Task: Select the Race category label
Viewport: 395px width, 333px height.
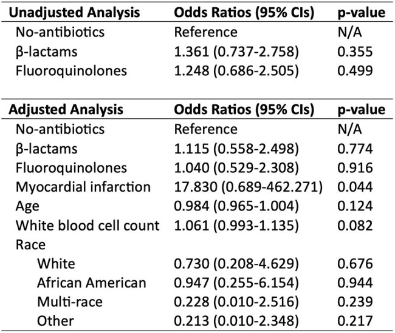Action: coord(30,244)
